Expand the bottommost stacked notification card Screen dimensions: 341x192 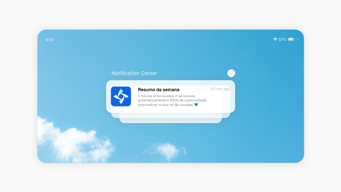(170, 121)
